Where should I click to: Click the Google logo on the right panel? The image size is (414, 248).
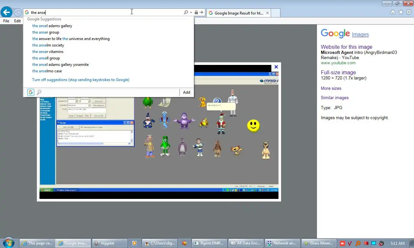tap(335, 34)
